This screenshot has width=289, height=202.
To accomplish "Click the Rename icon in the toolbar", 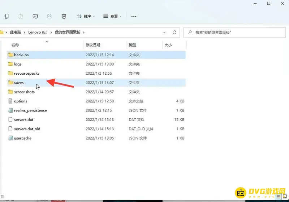I will point(35,16).
